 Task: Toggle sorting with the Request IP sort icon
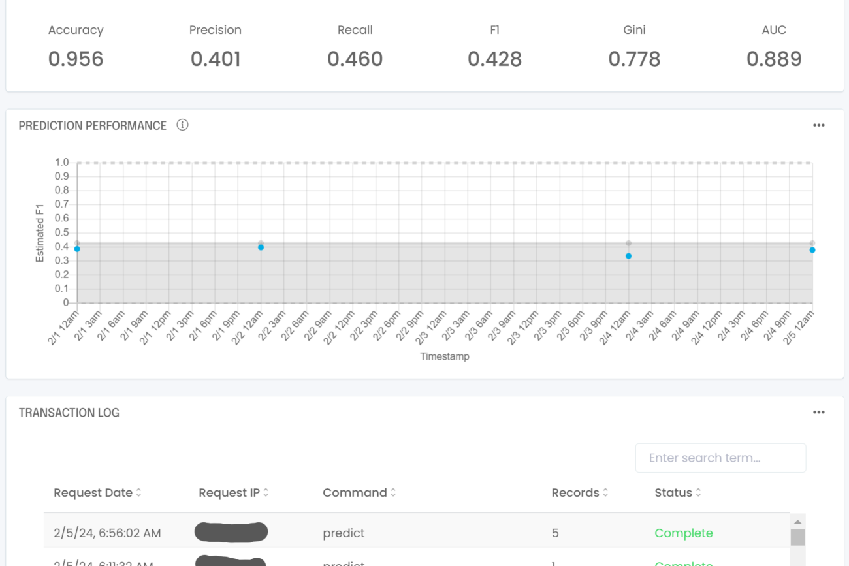click(265, 493)
